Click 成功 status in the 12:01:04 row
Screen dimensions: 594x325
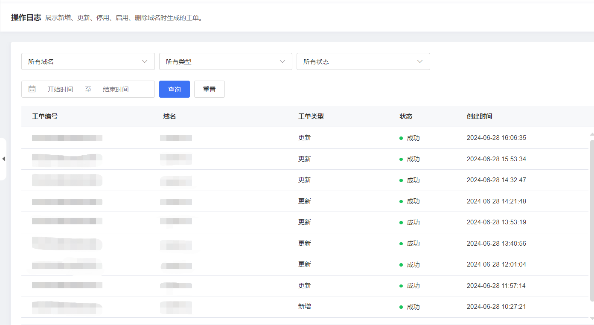[413, 264]
